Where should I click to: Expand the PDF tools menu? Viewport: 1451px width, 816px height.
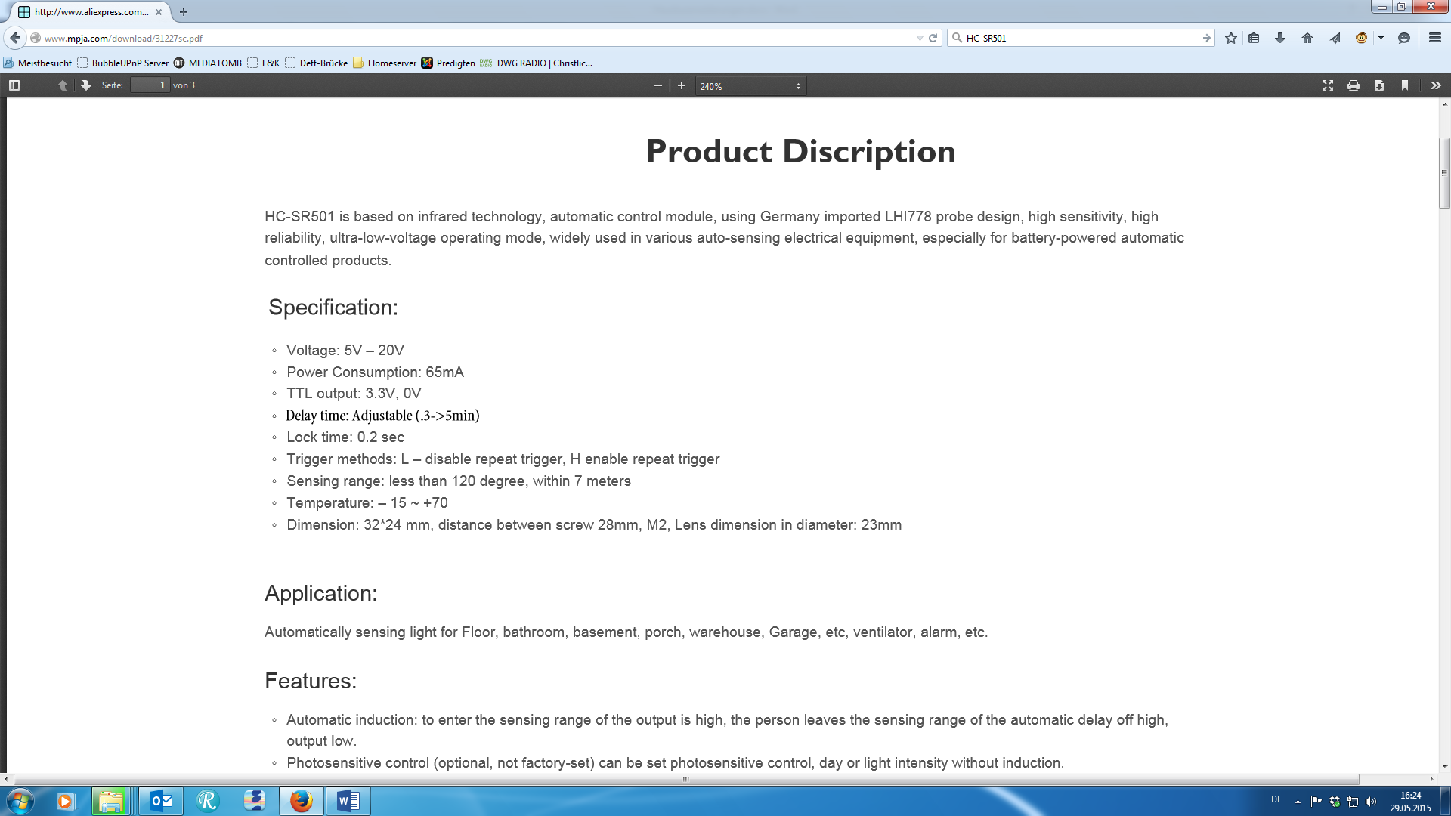tap(1436, 85)
